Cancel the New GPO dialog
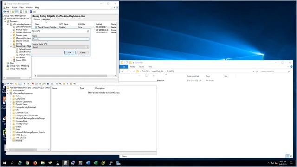The width and height of the screenshot is (297, 167). click(x=83, y=52)
